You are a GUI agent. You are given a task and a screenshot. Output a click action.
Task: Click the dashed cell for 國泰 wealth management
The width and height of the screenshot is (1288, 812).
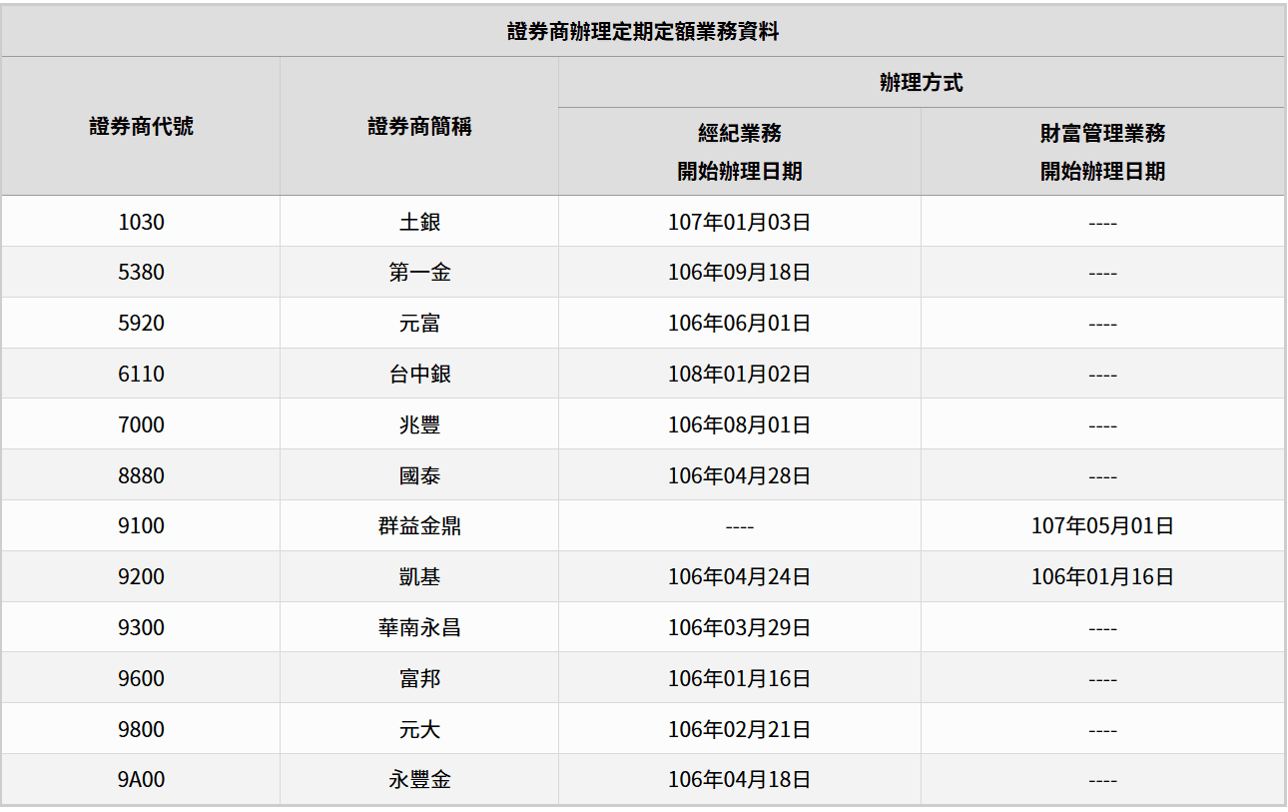point(1103,474)
